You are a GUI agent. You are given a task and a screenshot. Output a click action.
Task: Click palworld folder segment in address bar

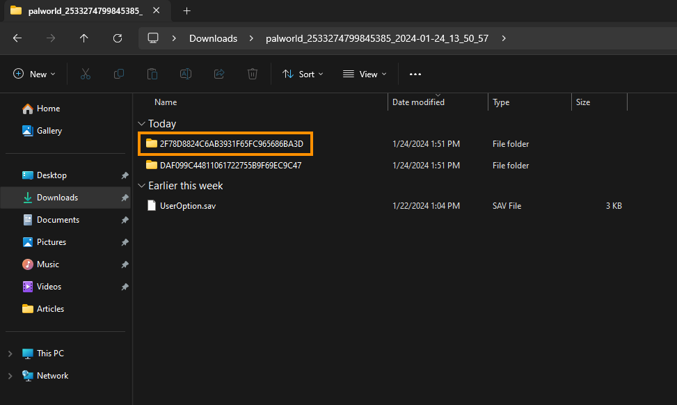coord(377,38)
